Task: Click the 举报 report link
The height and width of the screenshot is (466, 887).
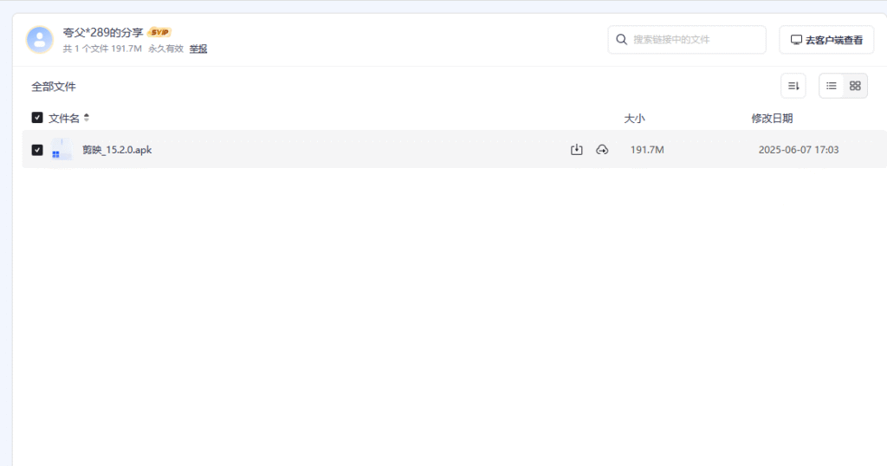Action: [x=198, y=49]
